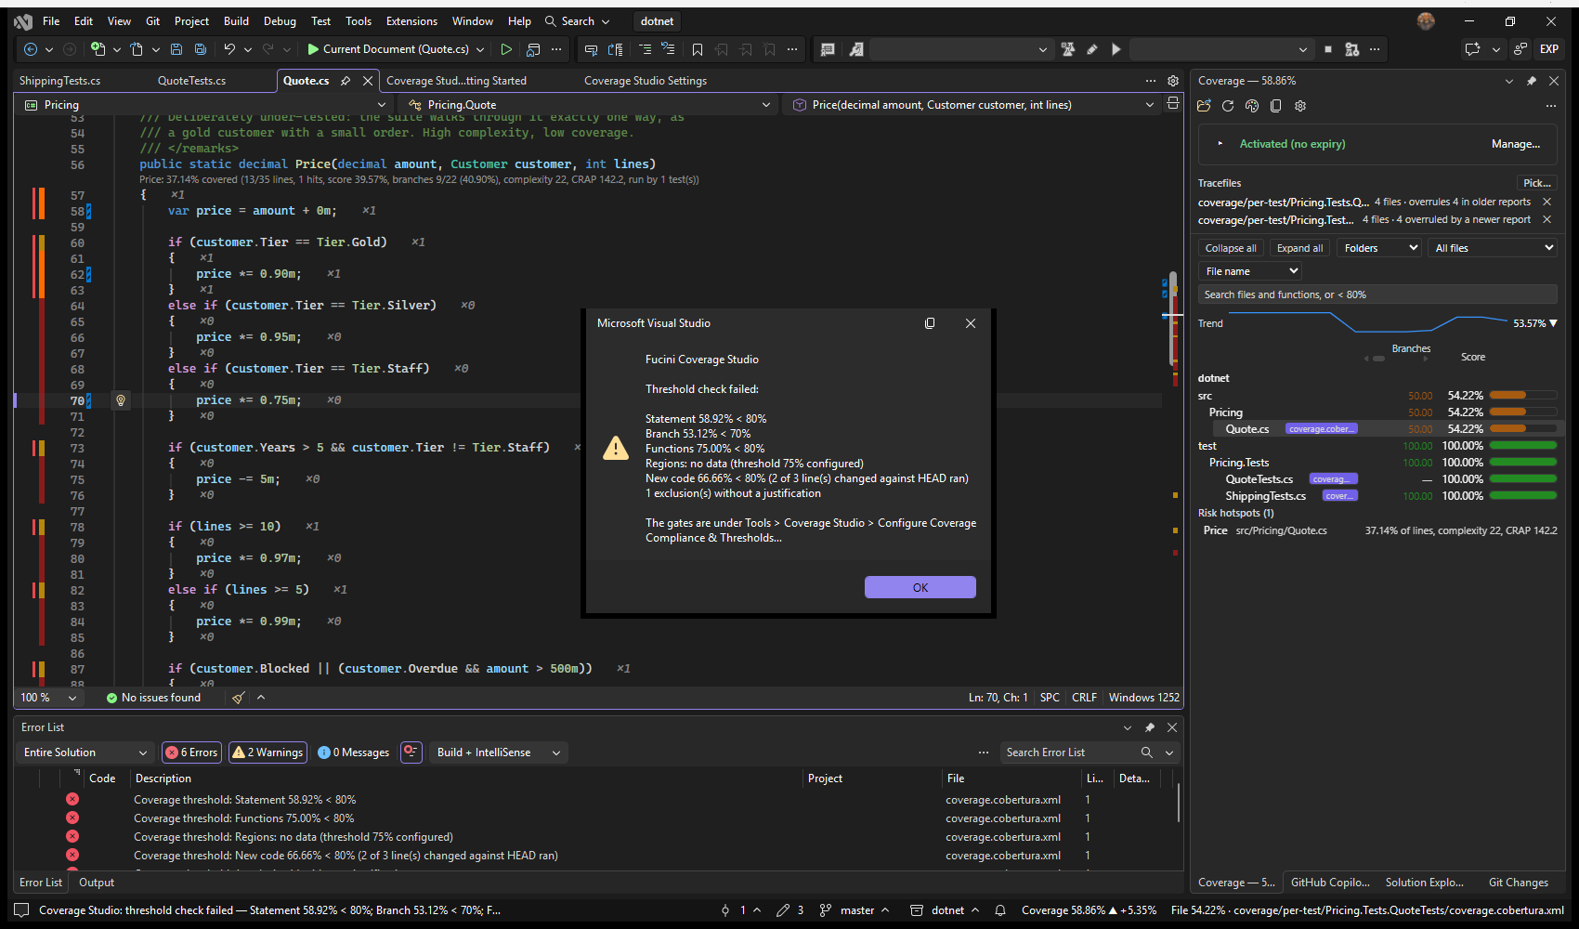This screenshot has height=929, width=1579.
Task: Open the File name sort dropdown
Action: (x=1250, y=271)
